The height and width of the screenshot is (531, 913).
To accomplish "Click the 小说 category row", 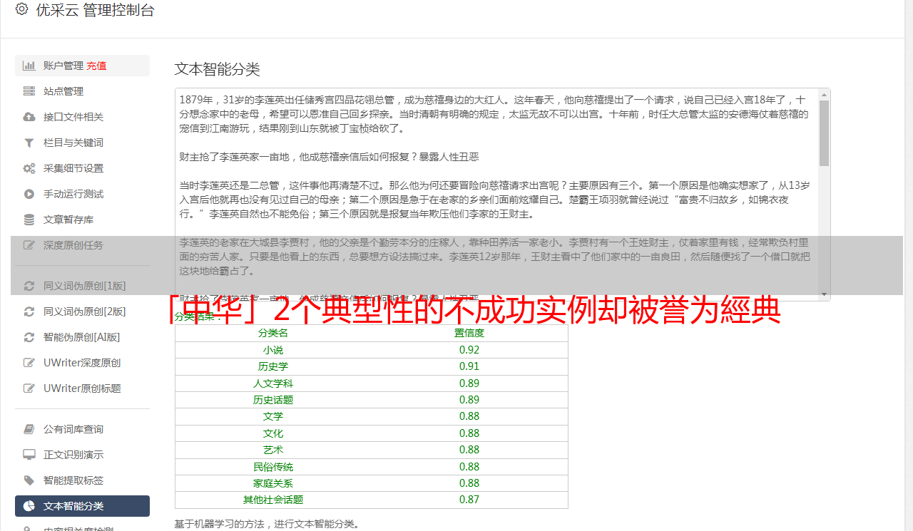I will tap(372, 350).
